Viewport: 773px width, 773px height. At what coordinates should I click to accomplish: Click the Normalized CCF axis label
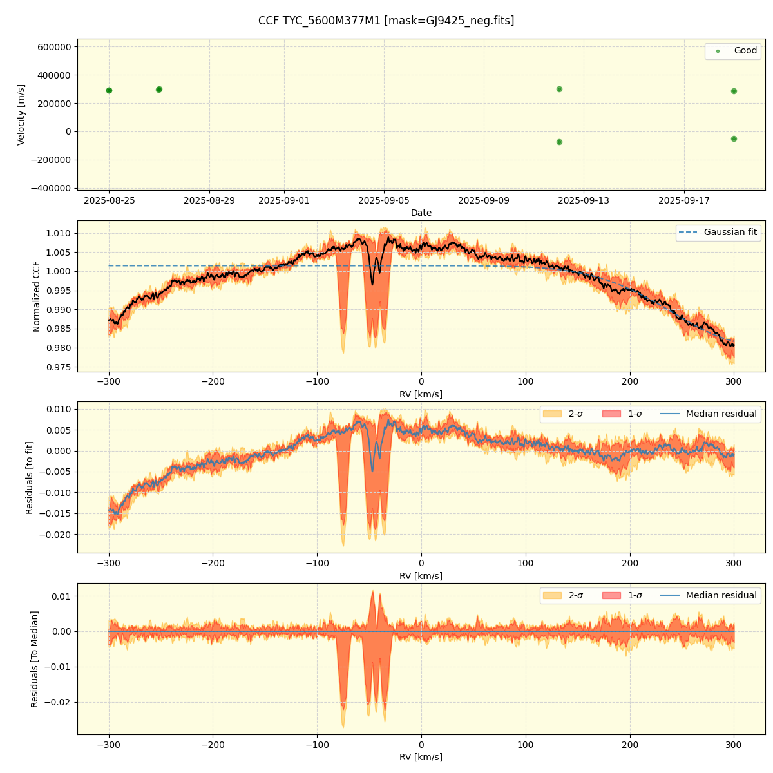(x=37, y=296)
